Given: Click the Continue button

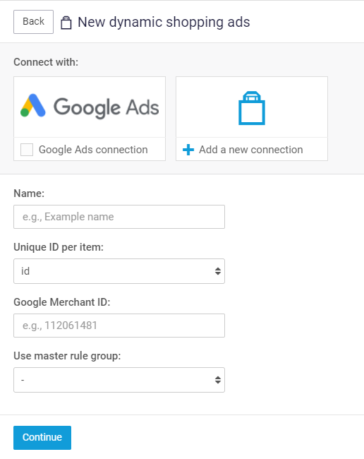Looking at the screenshot, I should 42,438.
